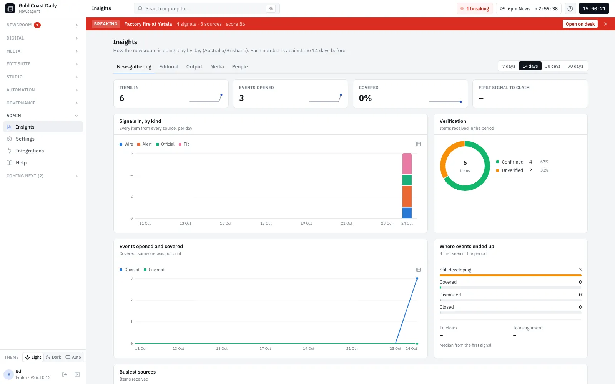Expand the Digital section

(43, 38)
